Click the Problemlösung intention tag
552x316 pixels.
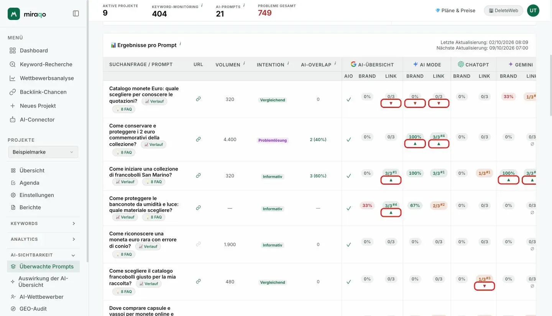click(273, 140)
